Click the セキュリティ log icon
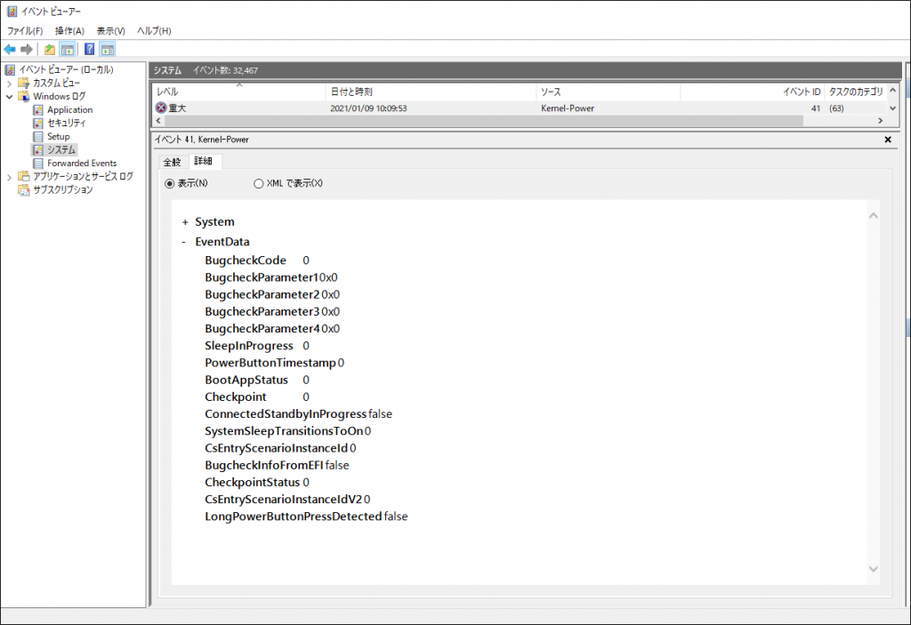911x625 pixels. pyautogui.click(x=37, y=124)
